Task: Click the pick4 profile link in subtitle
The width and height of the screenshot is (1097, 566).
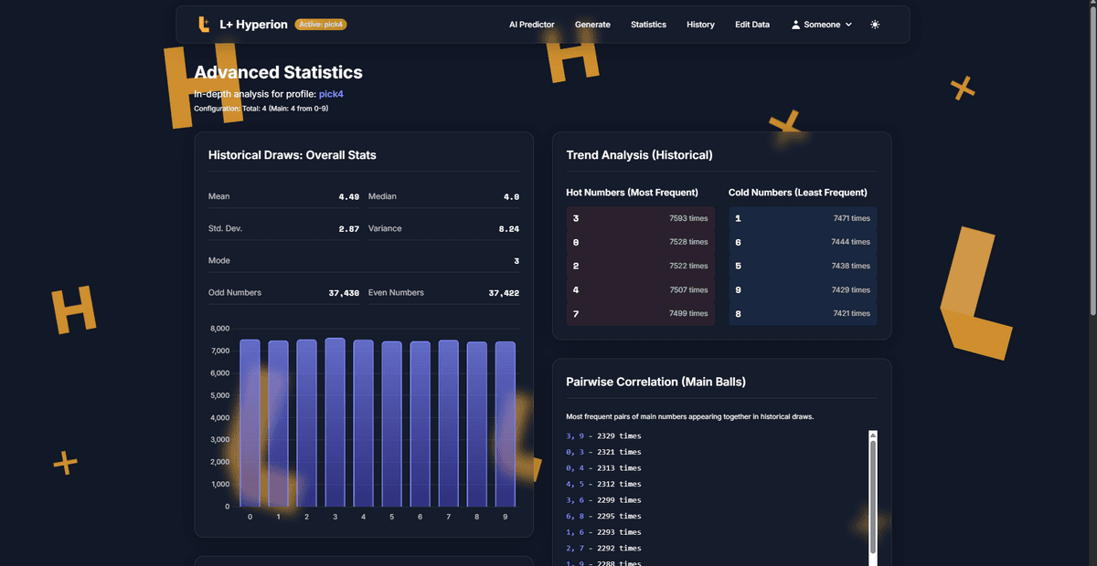Action: point(331,94)
